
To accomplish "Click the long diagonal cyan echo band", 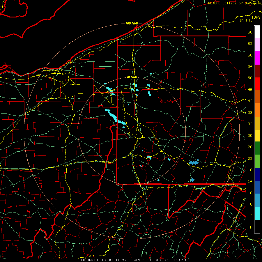I will pyautogui.click(x=115, y=117).
